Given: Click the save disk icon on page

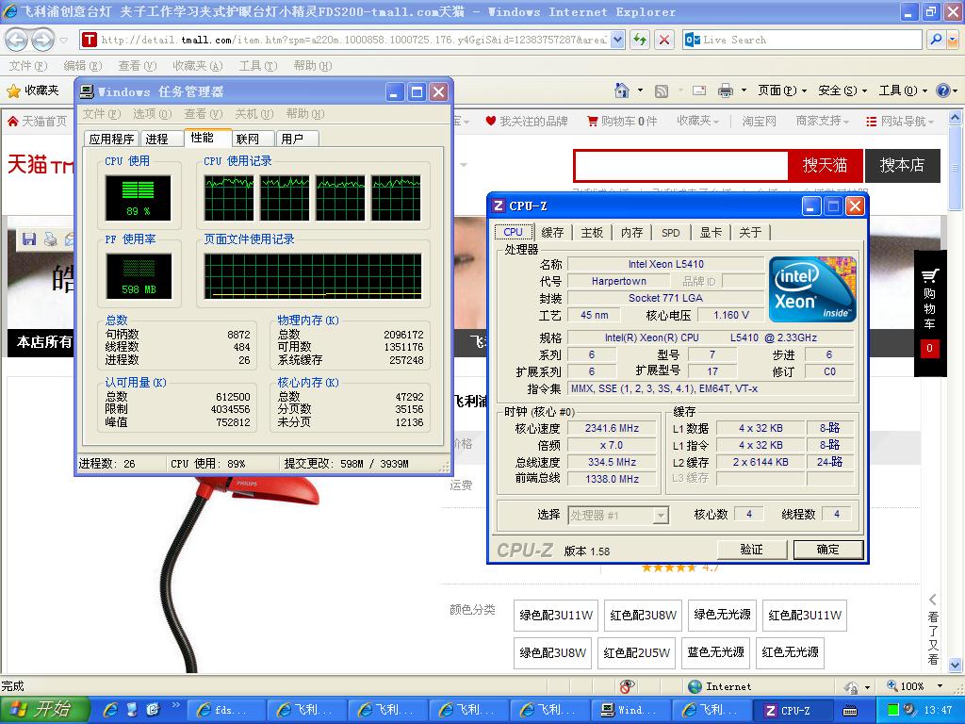Looking at the screenshot, I should 29,239.
